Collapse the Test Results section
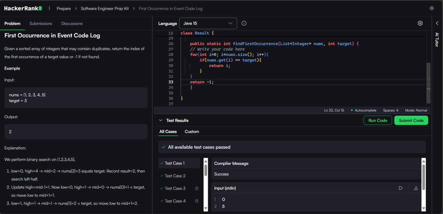This screenshot has width=443, height=214. (161, 120)
